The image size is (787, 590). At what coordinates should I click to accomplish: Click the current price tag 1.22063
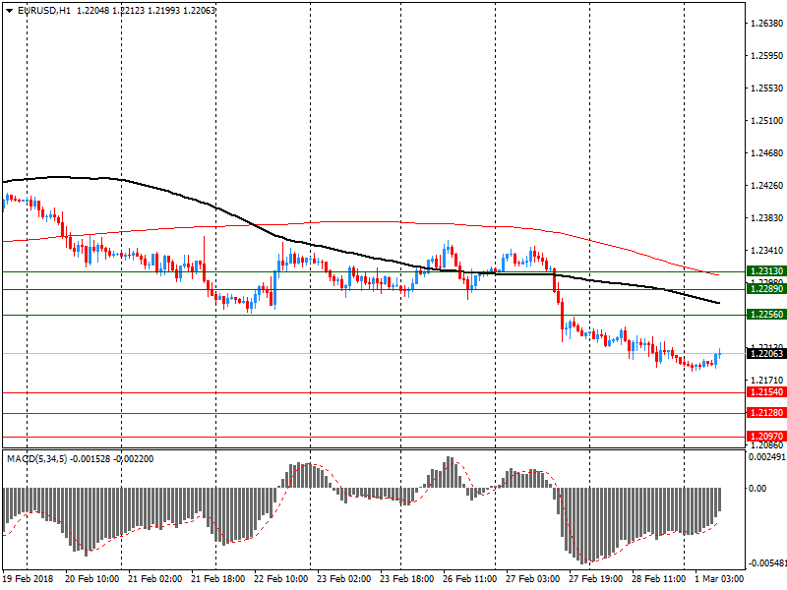pyautogui.click(x=766, y=353)
